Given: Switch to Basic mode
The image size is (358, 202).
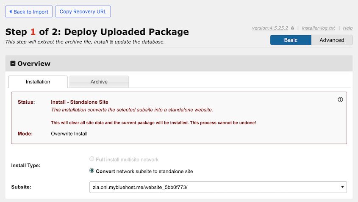Looking at the screenshot, I should [291, 40].
